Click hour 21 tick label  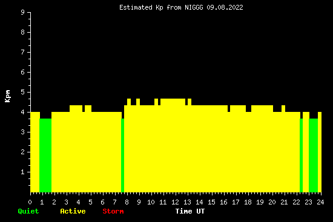pos(284,202)
